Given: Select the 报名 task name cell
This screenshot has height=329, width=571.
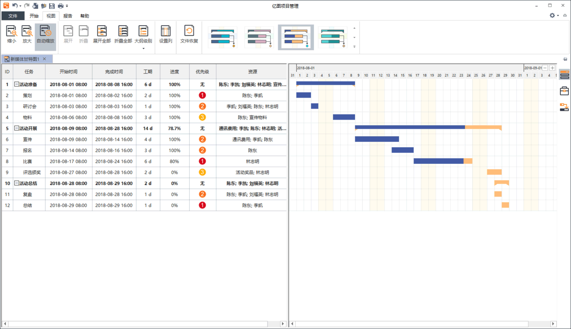Looking at the screenshot, I should 29,150.
